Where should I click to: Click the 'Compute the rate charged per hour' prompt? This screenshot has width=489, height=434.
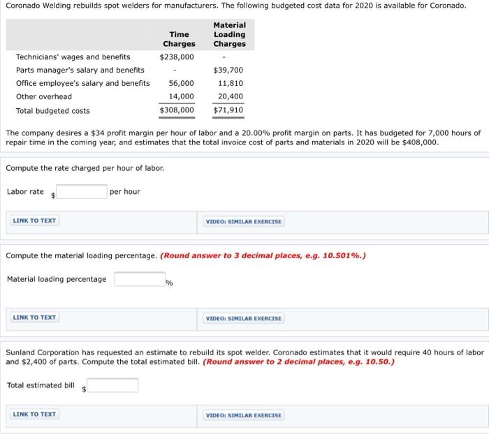pyautogui.click(x=85, y=168)
